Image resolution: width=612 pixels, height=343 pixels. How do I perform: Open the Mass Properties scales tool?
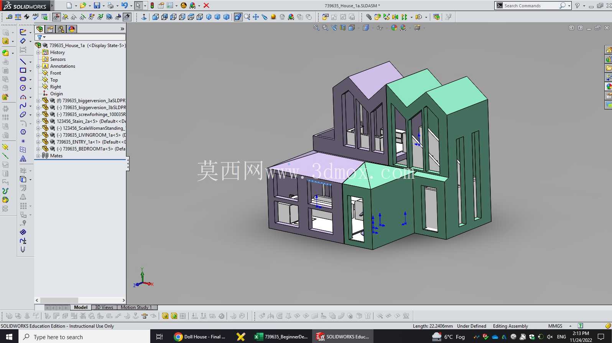(x=18, y=17)
